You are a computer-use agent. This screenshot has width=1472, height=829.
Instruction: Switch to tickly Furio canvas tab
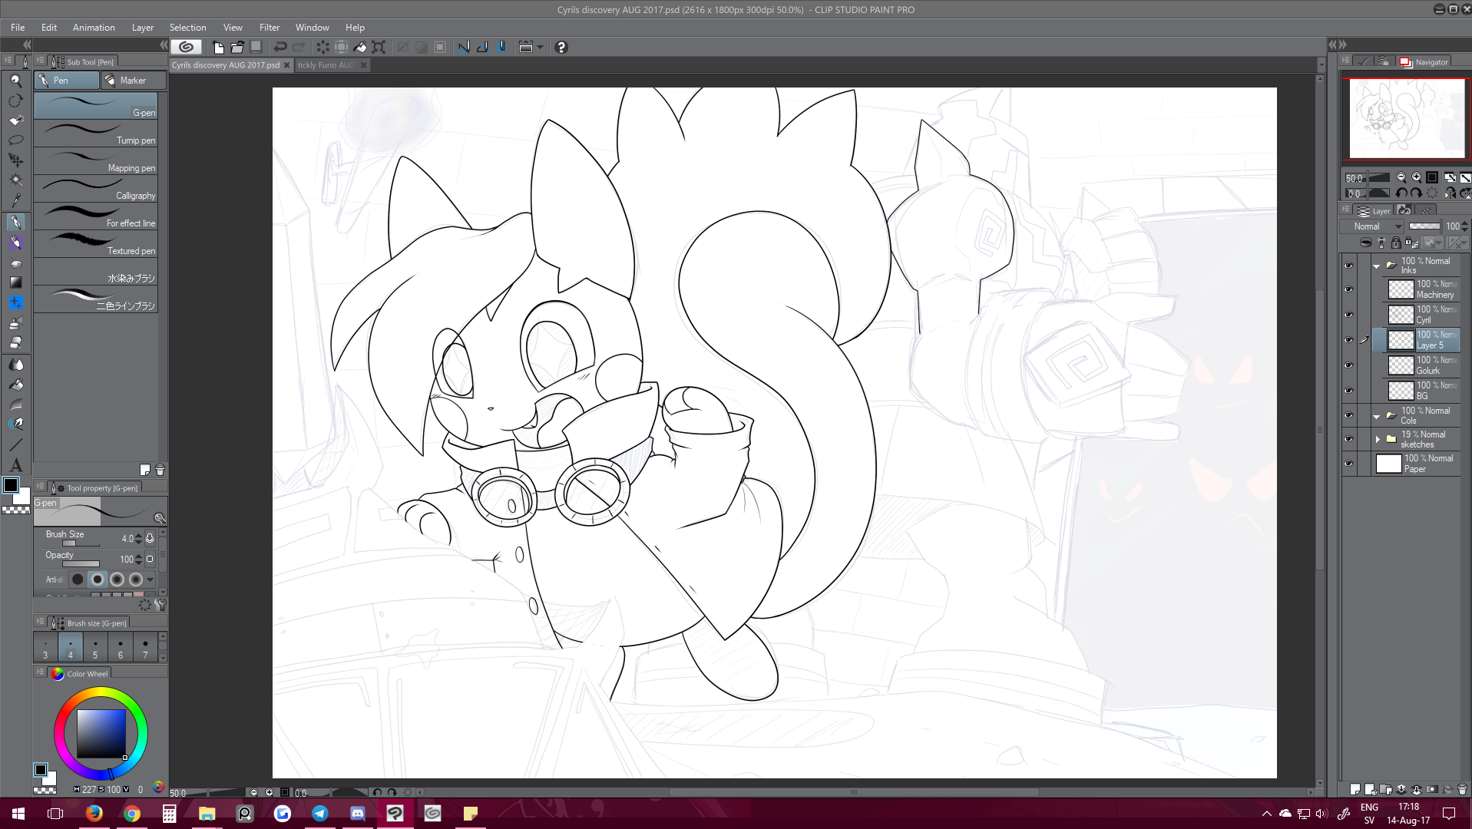coord(326,65)
